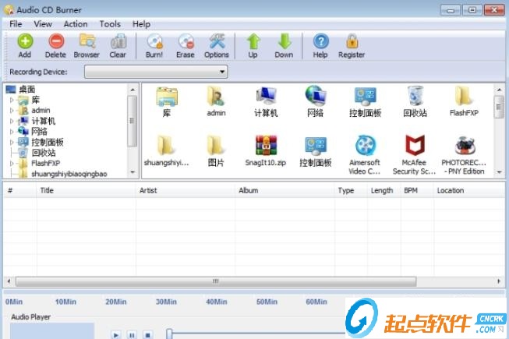
Task: Open the Tools menu
Action: point(110,24)
